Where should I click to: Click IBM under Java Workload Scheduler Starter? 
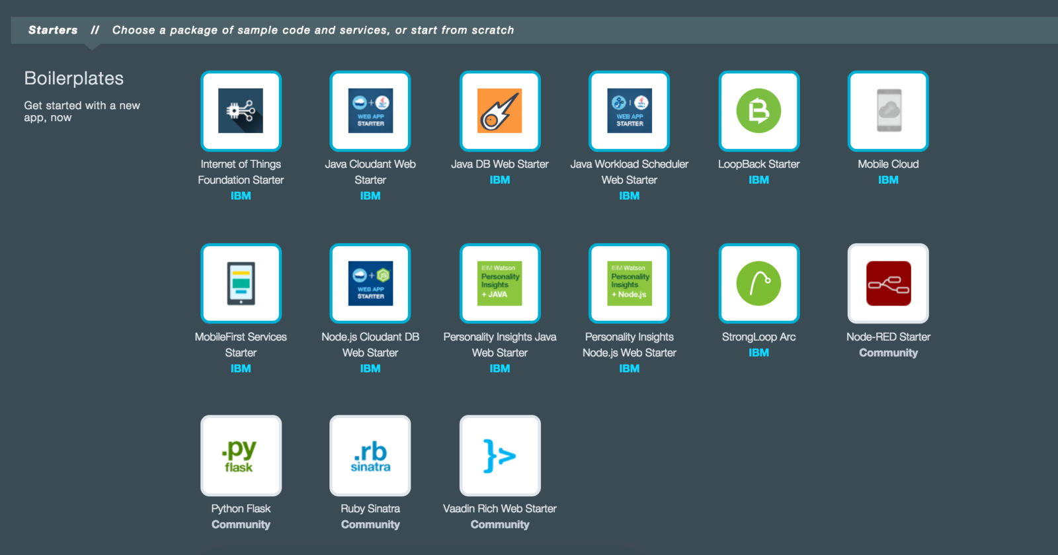630,196
